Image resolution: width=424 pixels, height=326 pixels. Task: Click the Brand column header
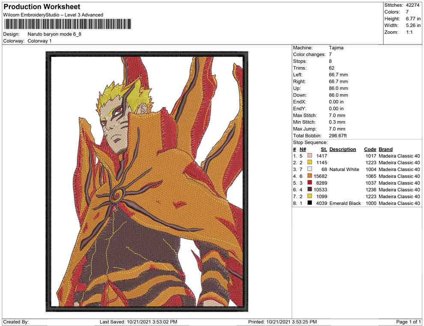click(x=385, y=149)
